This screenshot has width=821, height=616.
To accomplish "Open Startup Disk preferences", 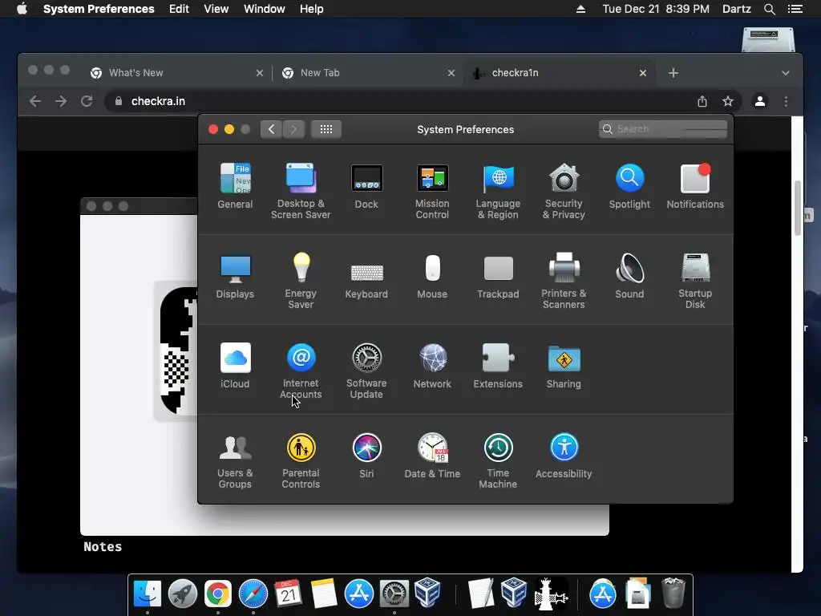I will tap(695, 280).
